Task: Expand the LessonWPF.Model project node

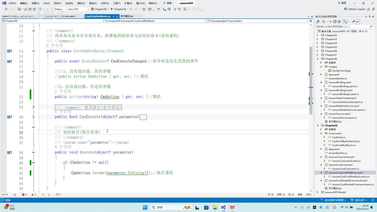Action: coord(318,192)
